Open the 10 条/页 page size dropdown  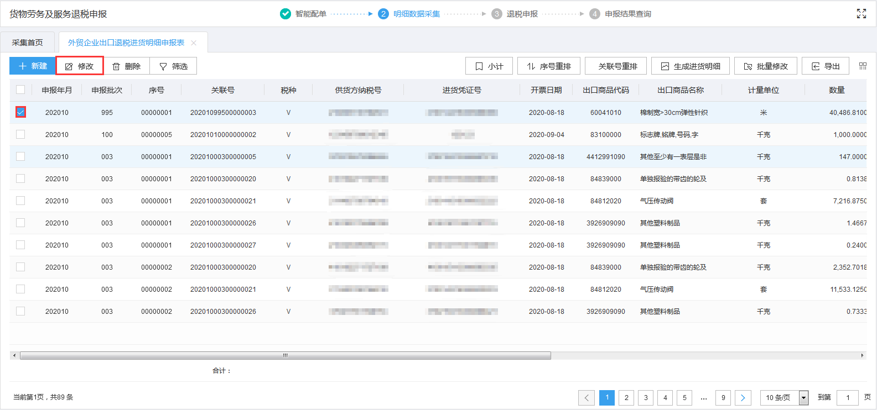(785, 397)
